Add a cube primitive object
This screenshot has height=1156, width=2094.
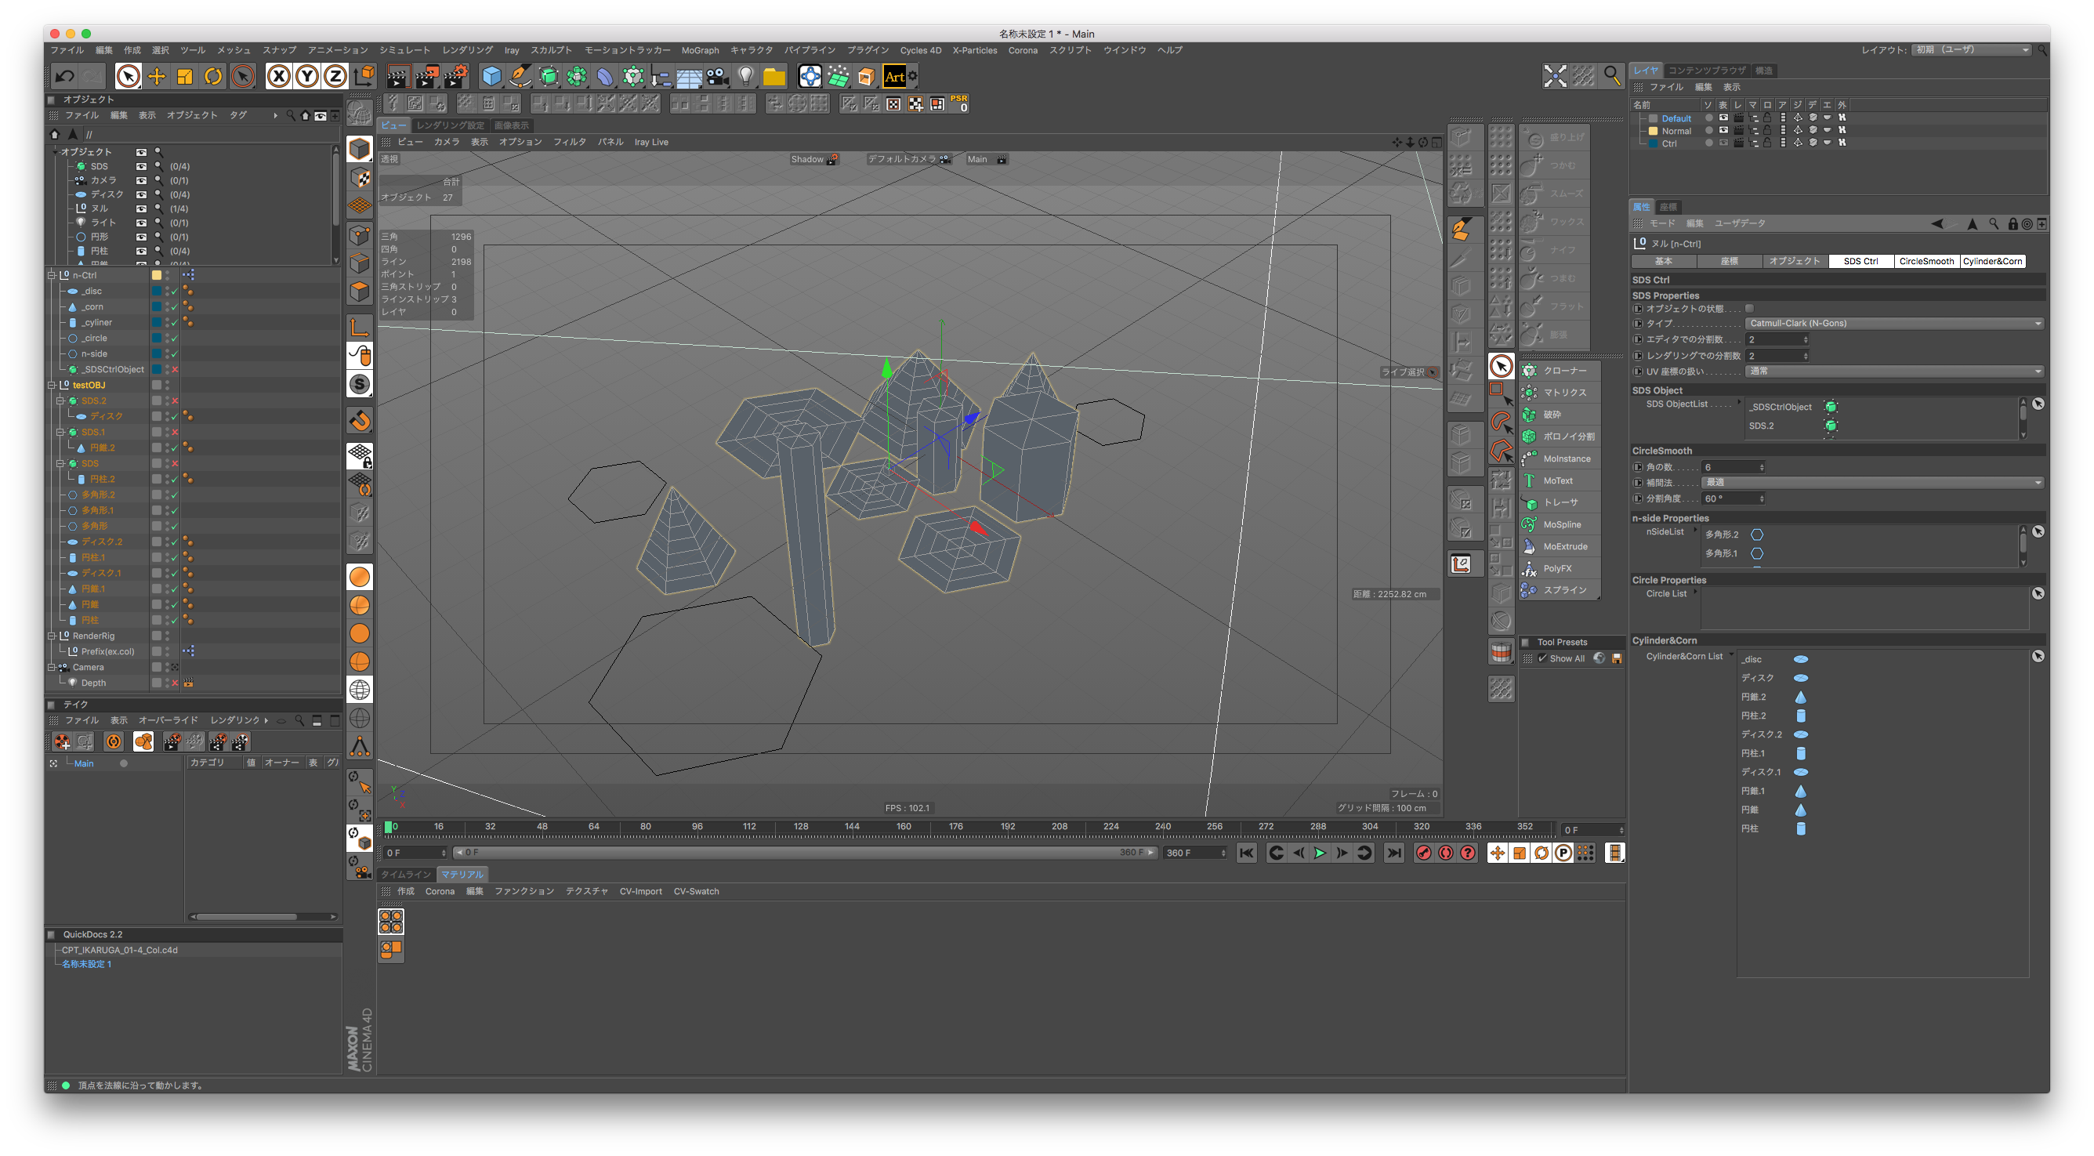491,77
